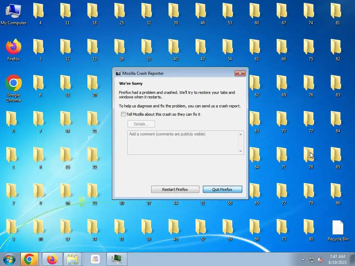Select the folder named 3
The image size is (355, 266).
point(12,230)
